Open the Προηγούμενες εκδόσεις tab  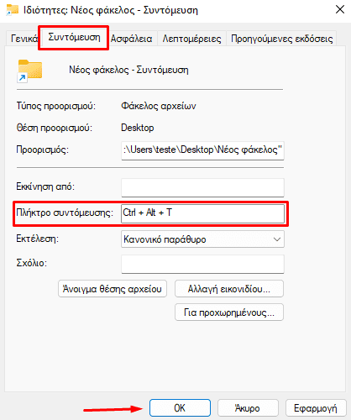[x=281, y=39]
